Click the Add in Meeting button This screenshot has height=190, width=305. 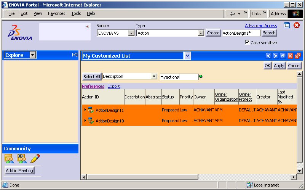pos(19,171)
